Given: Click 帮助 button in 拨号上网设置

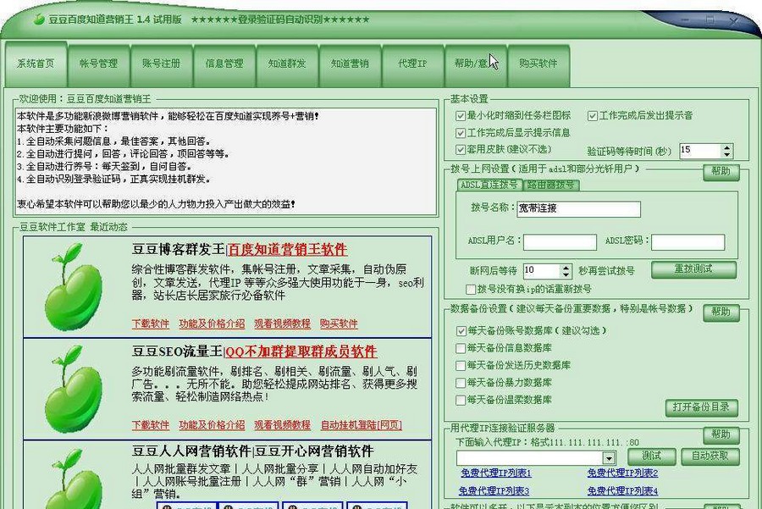Looking at the screenshot, I should (x=721, y=172).
